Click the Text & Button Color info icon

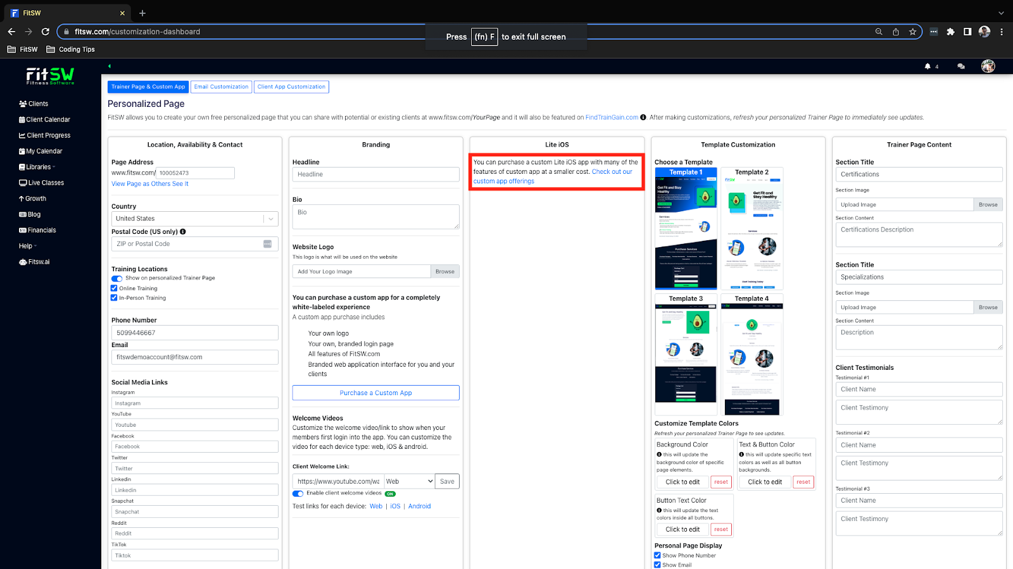pyautogui.click(x=741, y=455)
